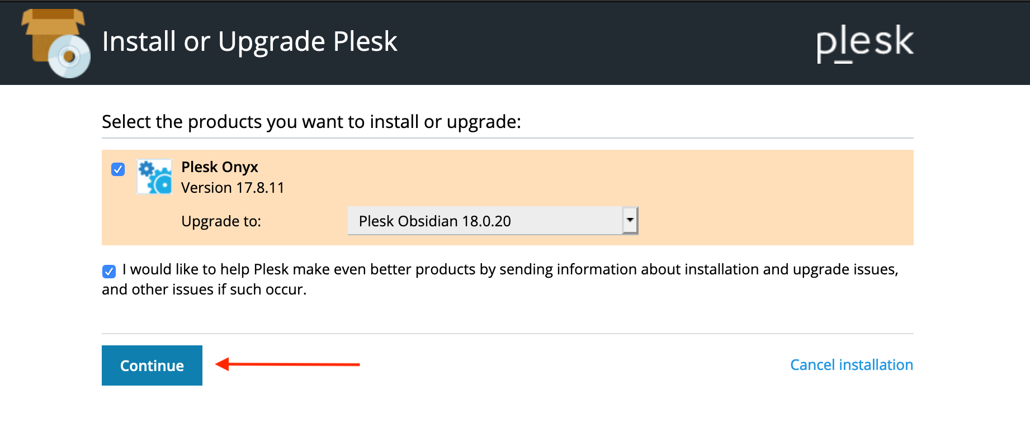Click the Version 17.8.11 text
This screenshot has width=1030, height=437.
pyautogui.click(x=233, y=188)
